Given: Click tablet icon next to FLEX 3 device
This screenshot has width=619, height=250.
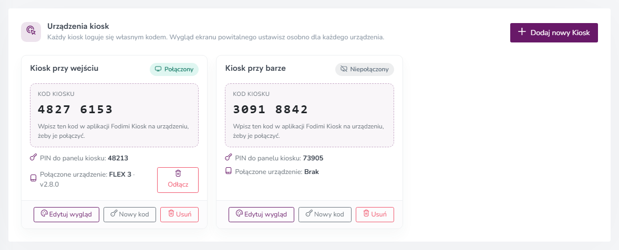Looking at the screenshot, I should pyautogui.click(x=33, y=178).
